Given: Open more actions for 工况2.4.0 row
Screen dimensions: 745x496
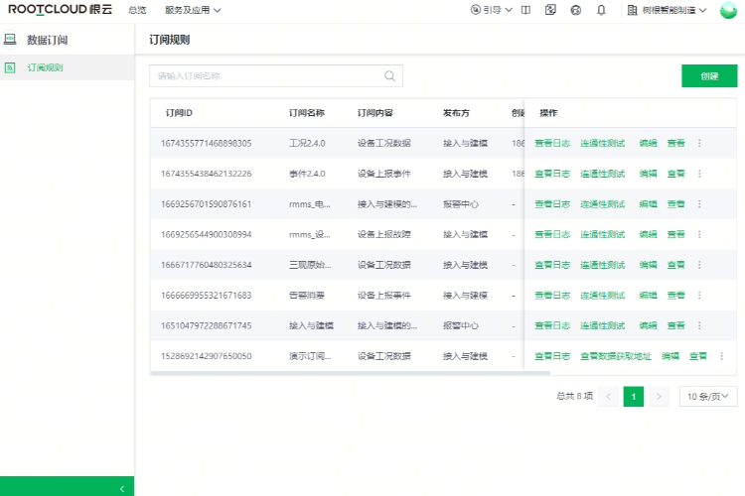Looking at the screenshot, I should (x=699, y=143).
